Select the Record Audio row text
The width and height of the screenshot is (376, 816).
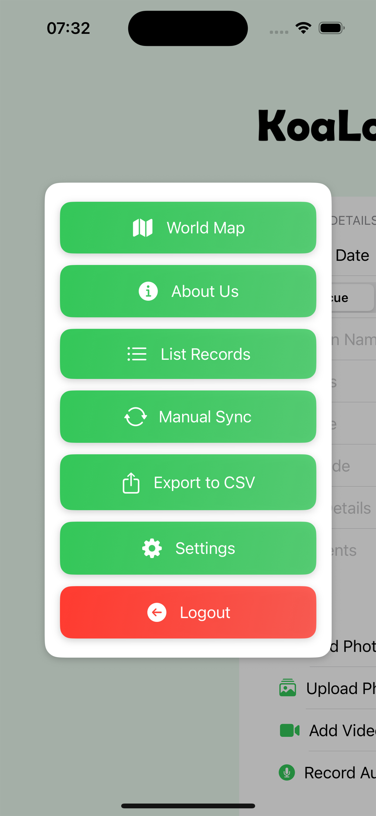340,773
